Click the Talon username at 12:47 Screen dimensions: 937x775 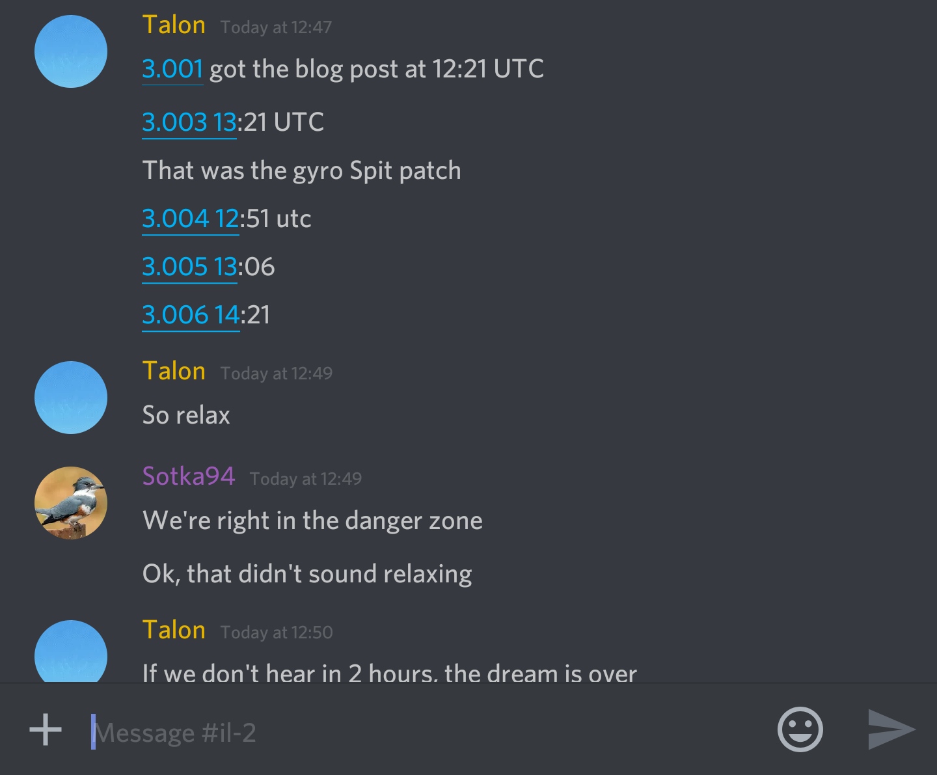click(174, 25)
